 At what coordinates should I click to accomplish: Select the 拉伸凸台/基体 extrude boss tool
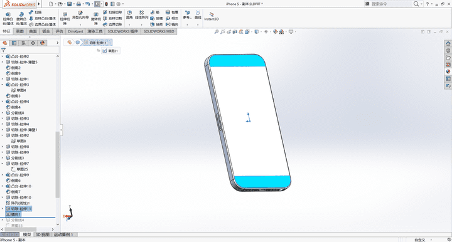coord(8,18)
